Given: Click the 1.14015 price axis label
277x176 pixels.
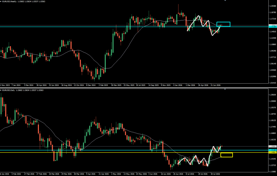Looking at the screenshot, I should (x=273, y=32).
